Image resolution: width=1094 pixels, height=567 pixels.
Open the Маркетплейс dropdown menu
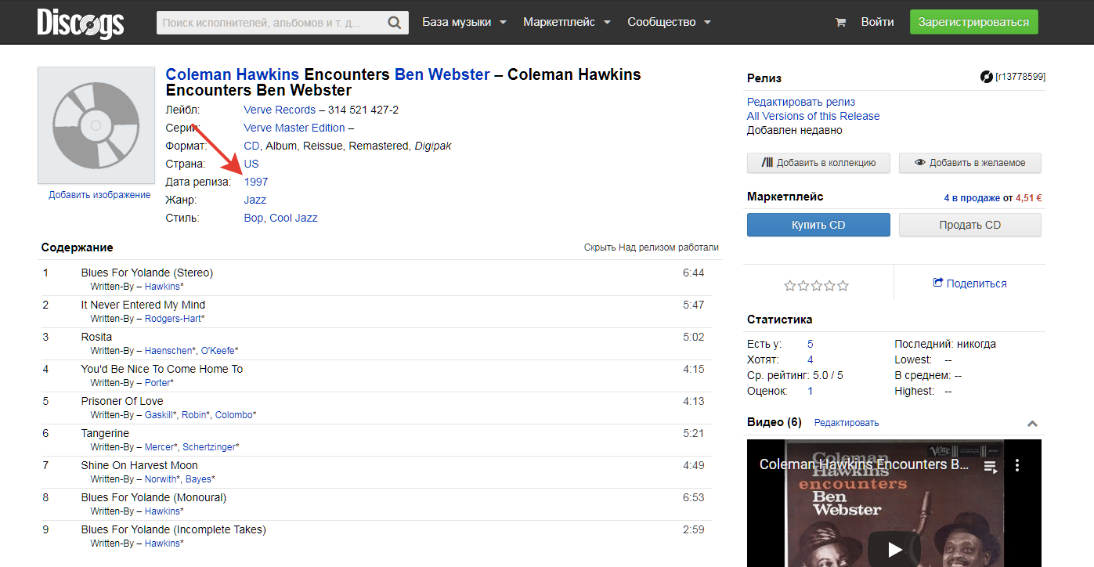pyautogui.click(x=567, y=22)
